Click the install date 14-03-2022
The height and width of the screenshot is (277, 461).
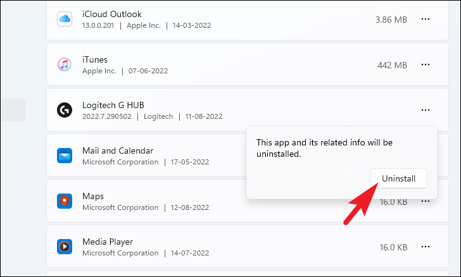[192, 25]
